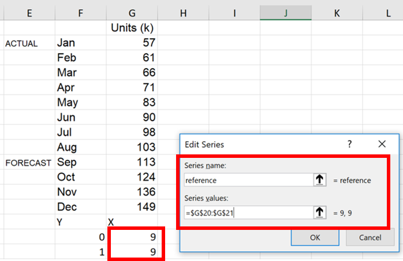The height and width of the screenshot is (261, 403).
Task: Select the Aug month cell
Action: (x=80, y=147)
